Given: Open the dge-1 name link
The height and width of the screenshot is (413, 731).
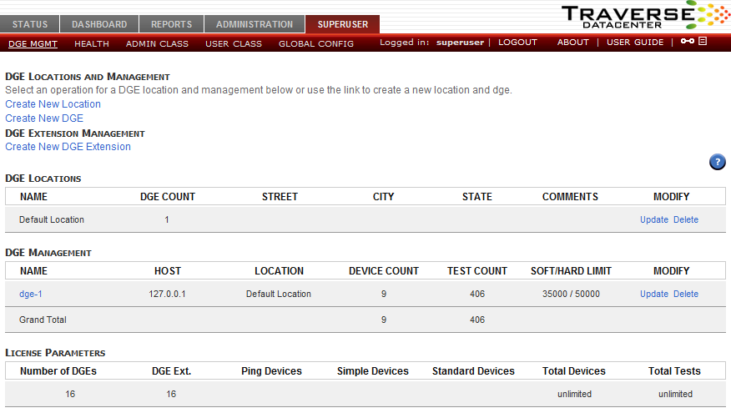Looking at the screenshot, I should coord(31,295).
